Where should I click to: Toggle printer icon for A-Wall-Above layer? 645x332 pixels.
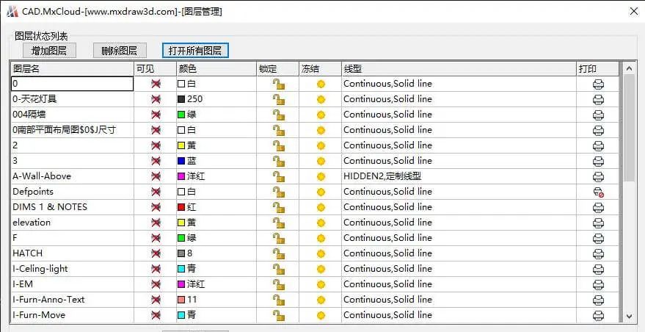(598, 177)
